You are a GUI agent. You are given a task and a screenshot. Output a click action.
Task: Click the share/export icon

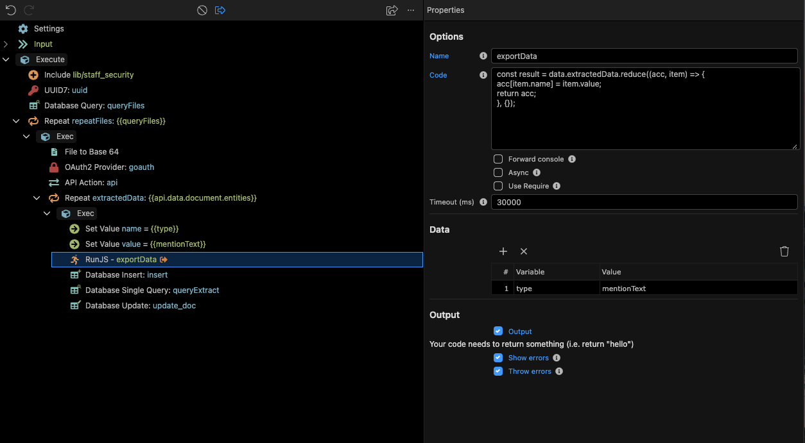392,10
